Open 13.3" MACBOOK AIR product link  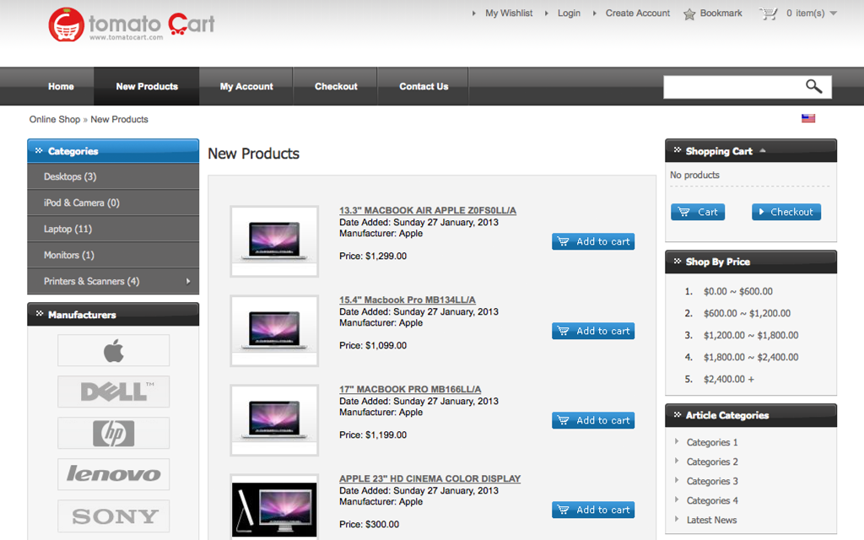pyautogui.click(x=427, y=210)
